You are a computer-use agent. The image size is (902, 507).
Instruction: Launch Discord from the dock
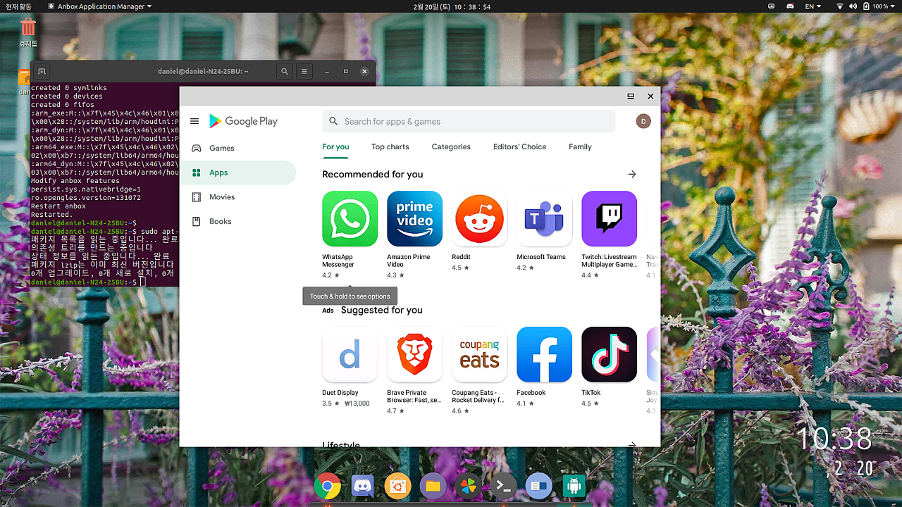click(363, 486)
